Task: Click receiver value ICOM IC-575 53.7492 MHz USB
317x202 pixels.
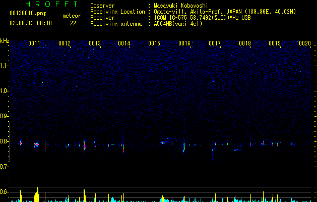Action: coord(202,18)
